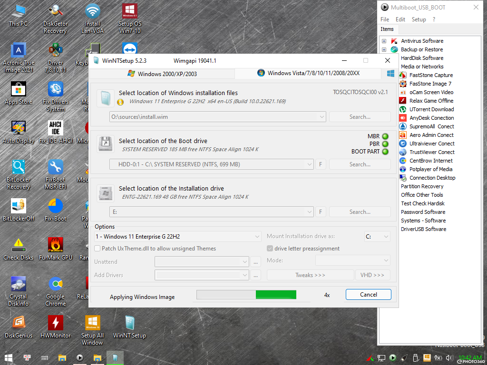Toggle Patch UxTheme.dll checkbox
487x365 pixels.
pyautogui.click(x=97, y=249)
